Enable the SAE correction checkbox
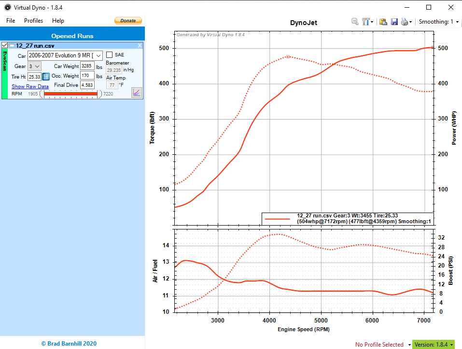 (x=110, y=55)
